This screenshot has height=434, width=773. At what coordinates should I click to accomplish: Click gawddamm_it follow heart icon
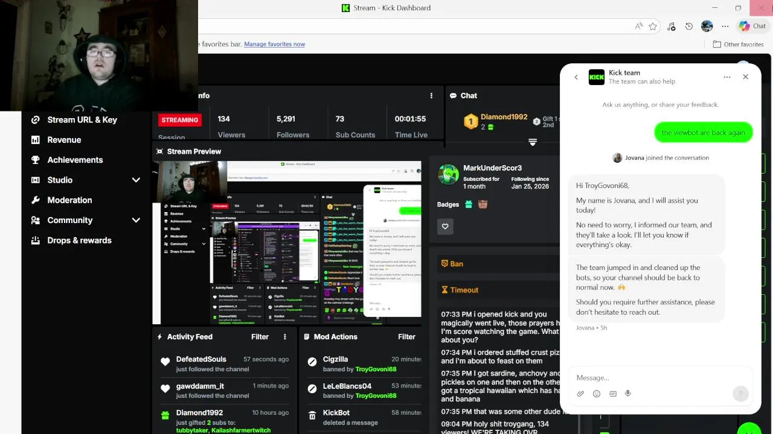coord(165,389)
